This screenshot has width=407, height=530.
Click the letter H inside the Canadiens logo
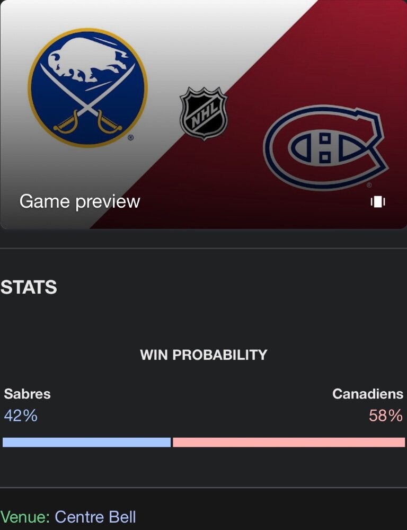[x=325, y=147]
